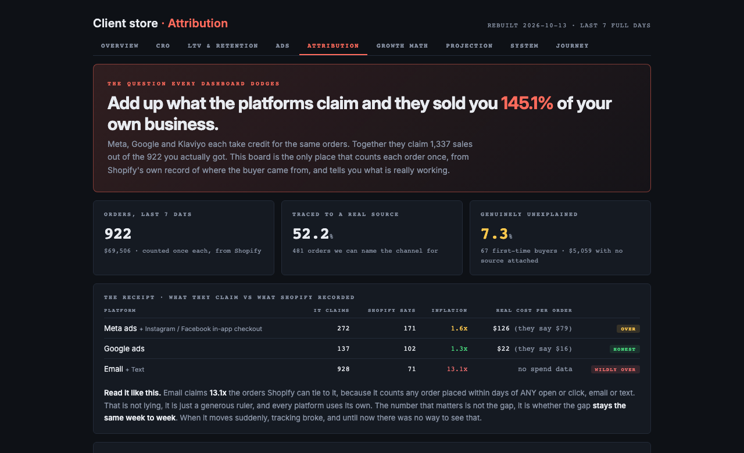
Task: Select the "Meta ads" platform row name
Action: tap(120, 328)
